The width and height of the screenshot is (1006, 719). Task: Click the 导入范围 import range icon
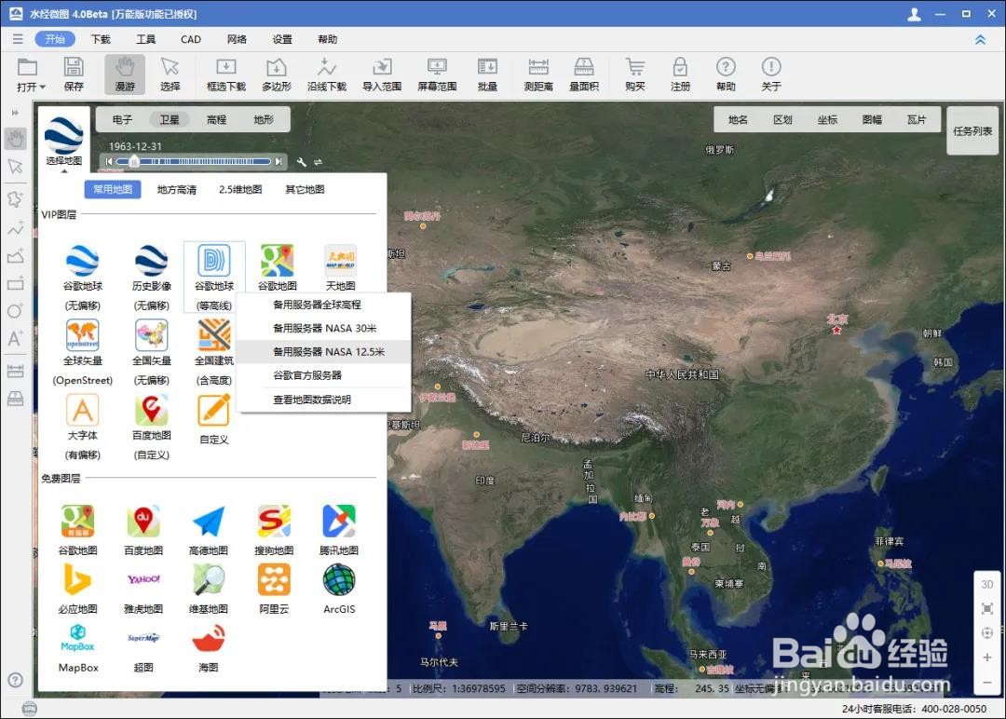click(382, 67)
